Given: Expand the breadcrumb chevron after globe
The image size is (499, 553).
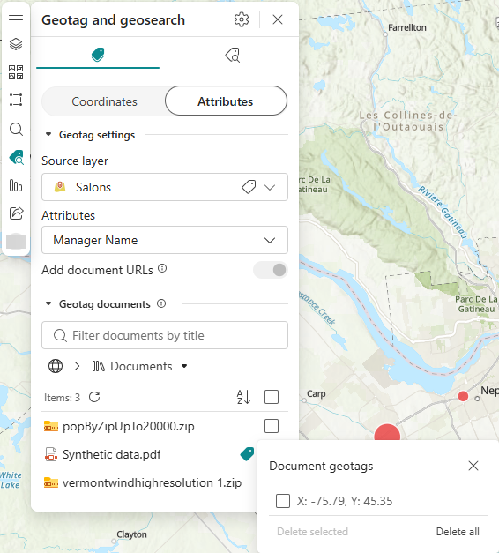Looking at the screenshot, I should point(78,366).
